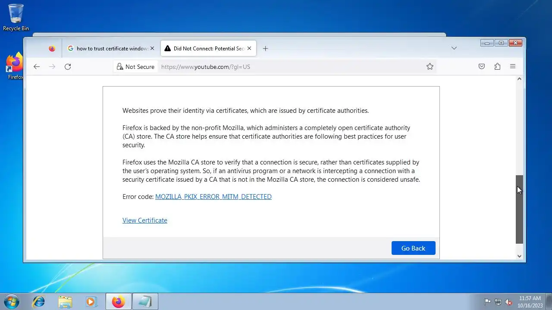The width and height of the screenshot is (552, 310).
Task: Close the "how to trust certificate" tab
Action: [x=152, y=49]
